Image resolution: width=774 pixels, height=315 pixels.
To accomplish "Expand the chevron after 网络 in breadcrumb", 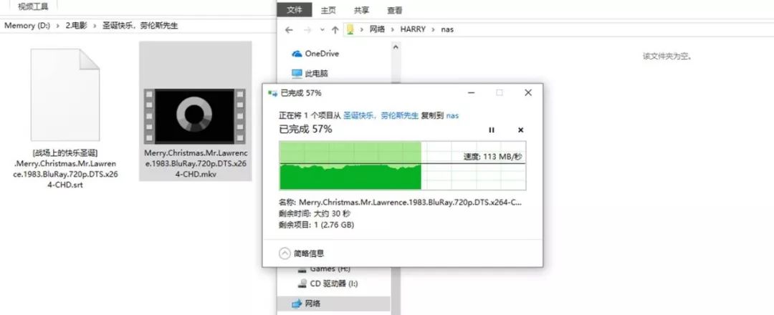I will point(393,29).
